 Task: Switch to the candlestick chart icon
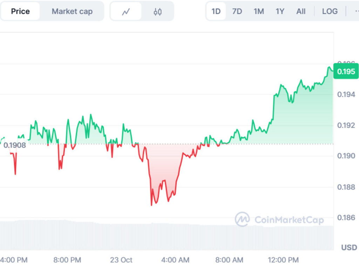[x=158, y=11]
